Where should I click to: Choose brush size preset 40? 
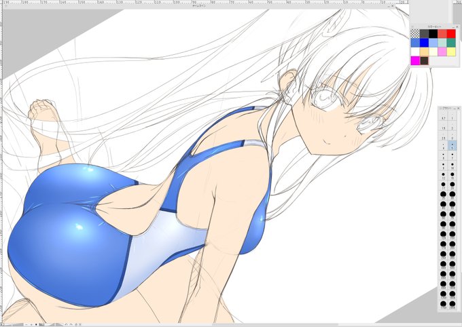tap(443, 206)
